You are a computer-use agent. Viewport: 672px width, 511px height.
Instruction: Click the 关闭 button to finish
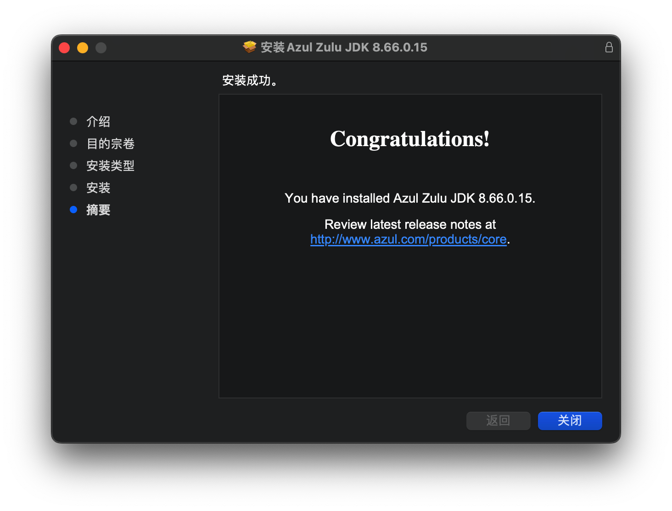pos(570,420)
